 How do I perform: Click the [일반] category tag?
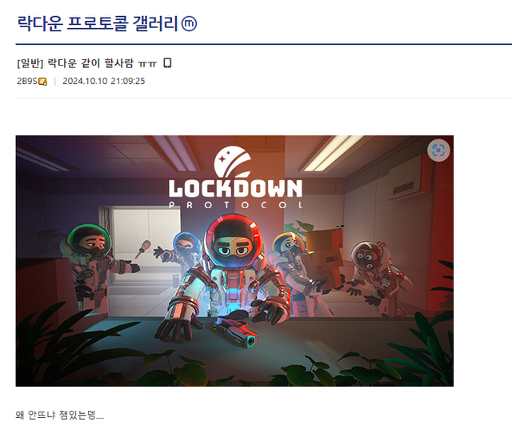30,63
